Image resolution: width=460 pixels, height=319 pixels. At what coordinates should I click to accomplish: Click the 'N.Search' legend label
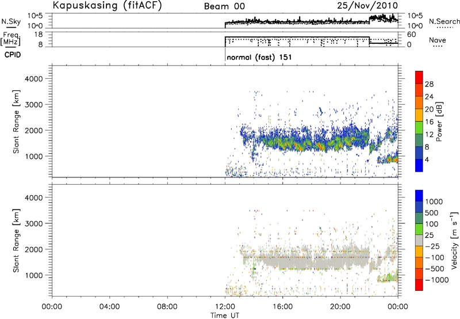(x=444, y=21)
